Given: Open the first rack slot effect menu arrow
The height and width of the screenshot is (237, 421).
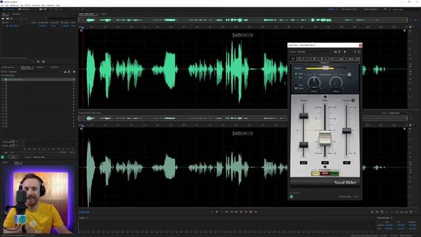Looking at the screenshot, I should coord(74,80).
